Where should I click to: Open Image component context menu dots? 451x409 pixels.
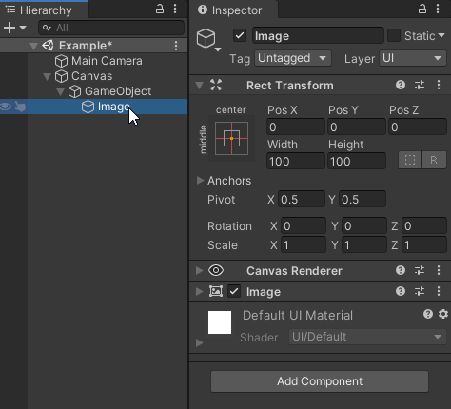(439, 291)
